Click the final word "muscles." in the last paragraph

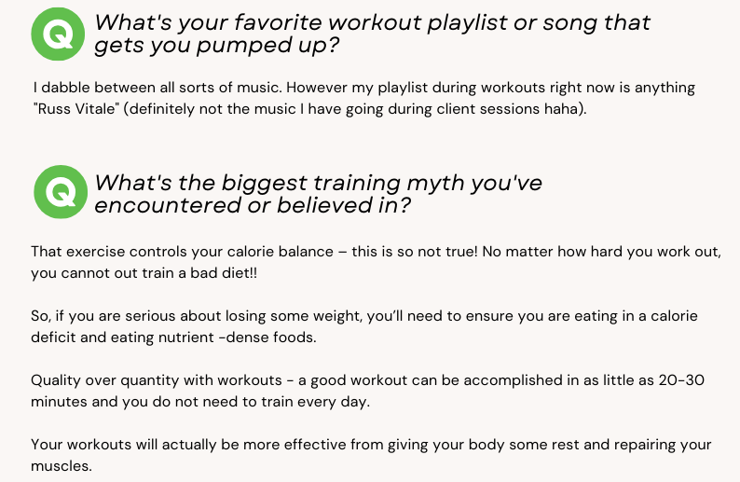(x=62, y=466)
